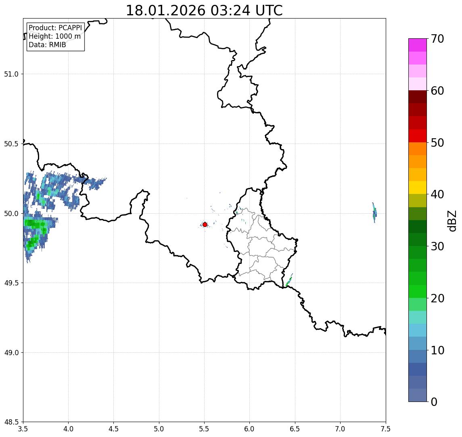Click the longitude axis label 7.5
Screen dimensions: 462x437
click(x=386, y=429)
